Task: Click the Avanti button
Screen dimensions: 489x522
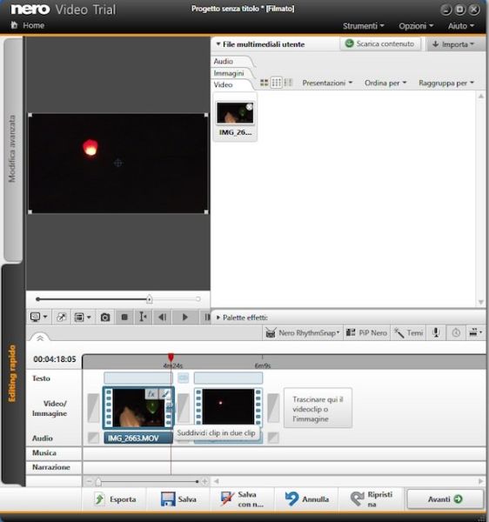Action: coord(445,499)
